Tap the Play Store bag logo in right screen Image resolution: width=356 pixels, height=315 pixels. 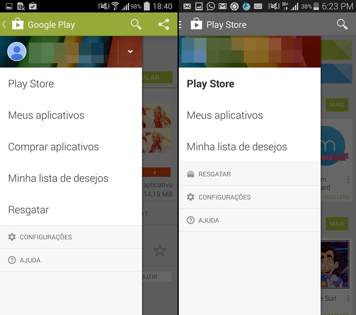pos(196,24)
